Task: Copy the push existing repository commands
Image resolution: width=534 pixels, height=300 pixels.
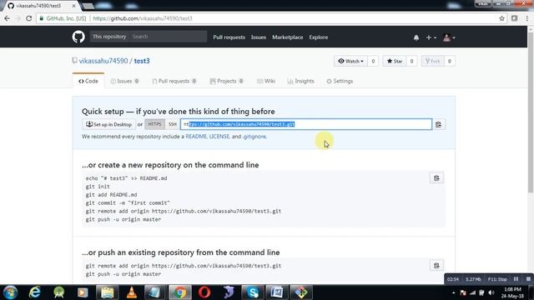Action: pyautogui.click(x=436, y=266)
